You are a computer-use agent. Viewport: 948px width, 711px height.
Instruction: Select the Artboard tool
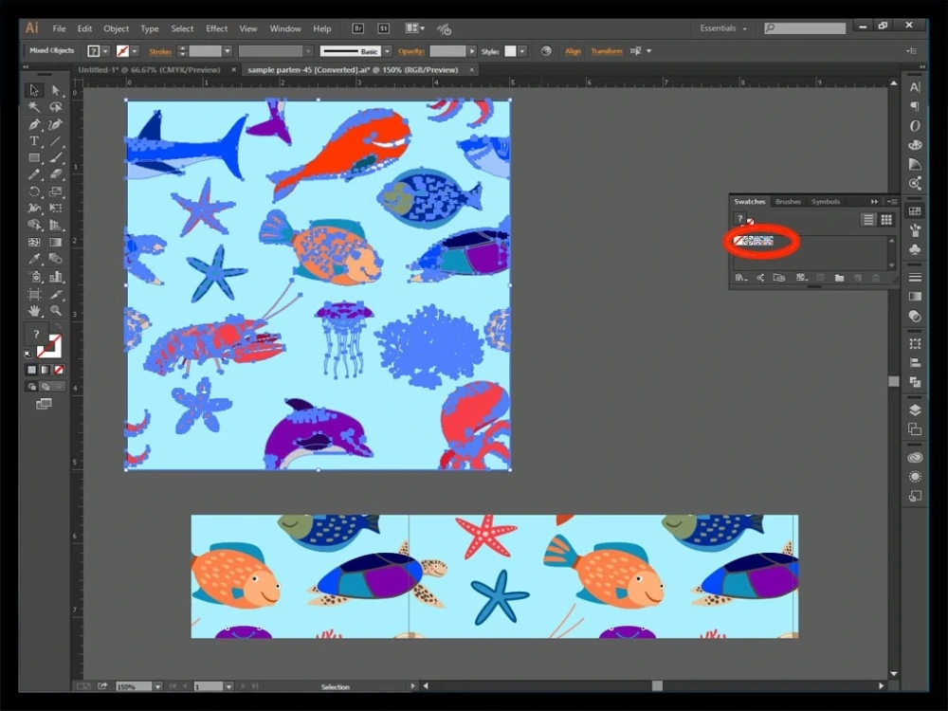tap(34, 295)
